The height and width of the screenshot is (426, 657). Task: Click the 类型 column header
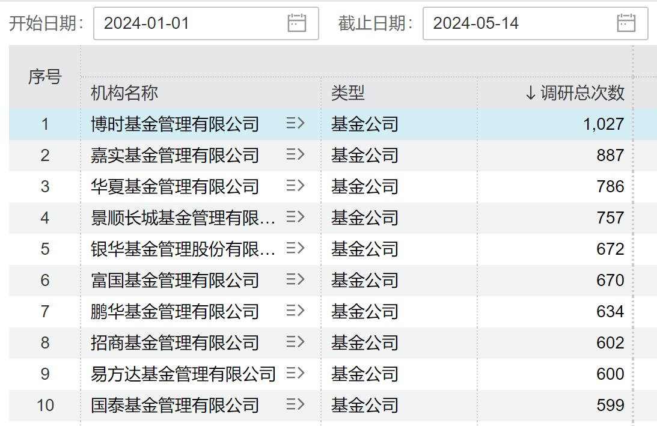click(348, 93)
